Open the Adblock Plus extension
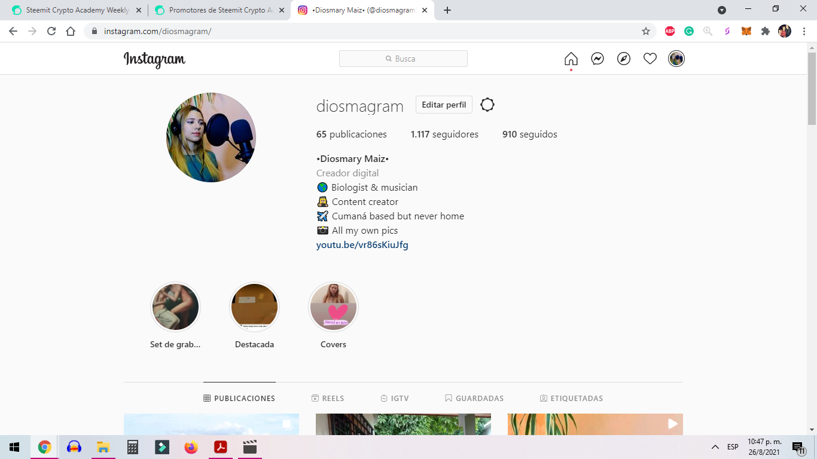 coord(670,31)
